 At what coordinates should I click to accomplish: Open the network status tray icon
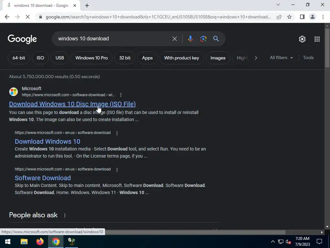[281, 242]
